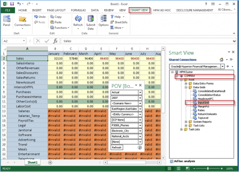Select the ConsolidatedDataResult grid

click(211, 91)
